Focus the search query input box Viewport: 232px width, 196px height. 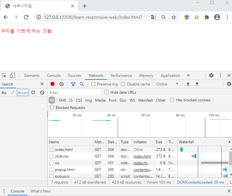[x=23, y=93]
